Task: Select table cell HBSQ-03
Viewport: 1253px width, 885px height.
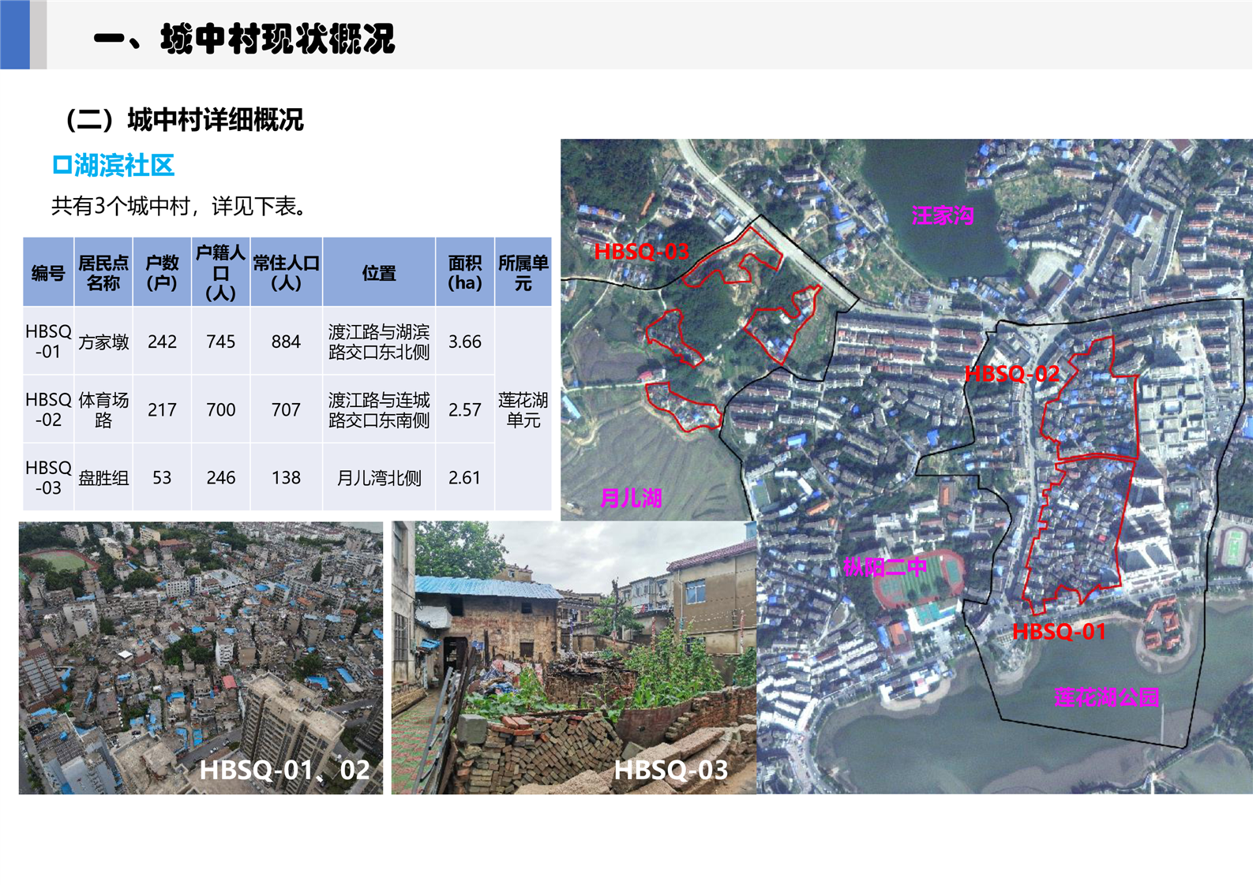Action: click(x=48, y=476)
